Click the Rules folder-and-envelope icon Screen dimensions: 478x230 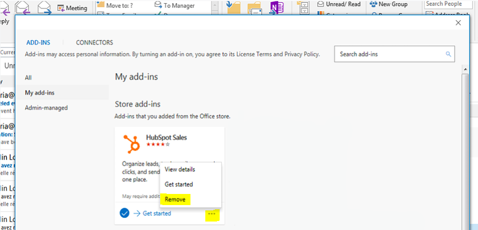[255, 8]
